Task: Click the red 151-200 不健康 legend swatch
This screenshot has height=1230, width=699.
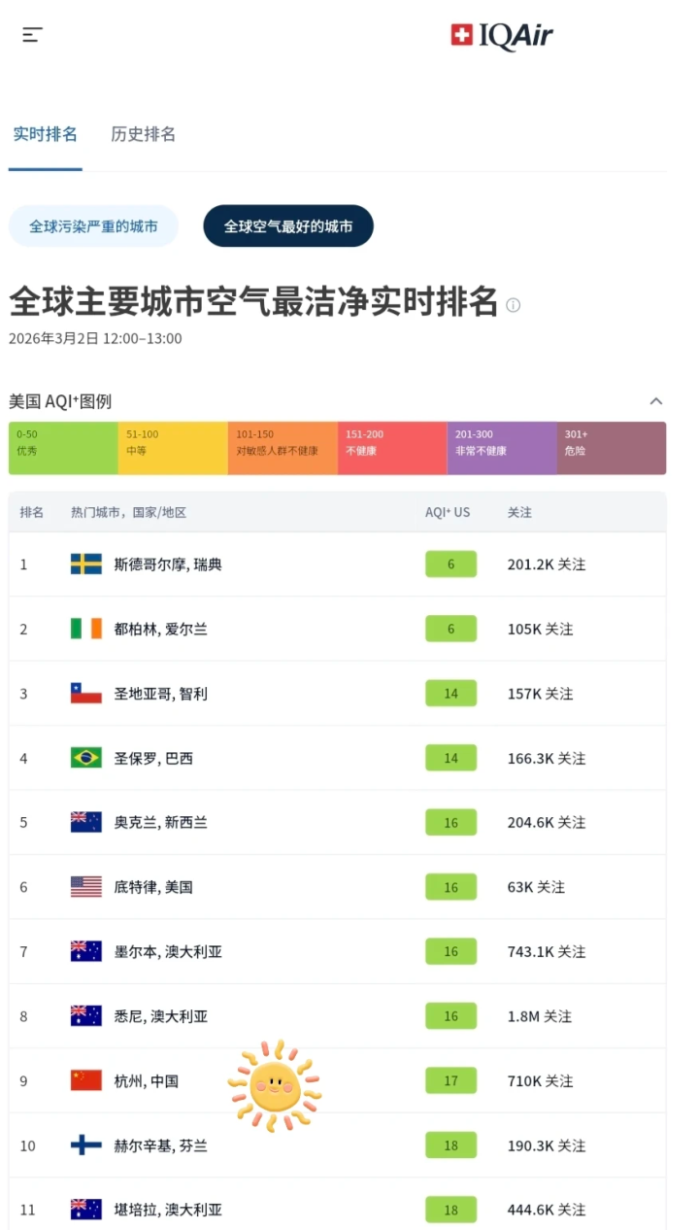Action: 392,448
